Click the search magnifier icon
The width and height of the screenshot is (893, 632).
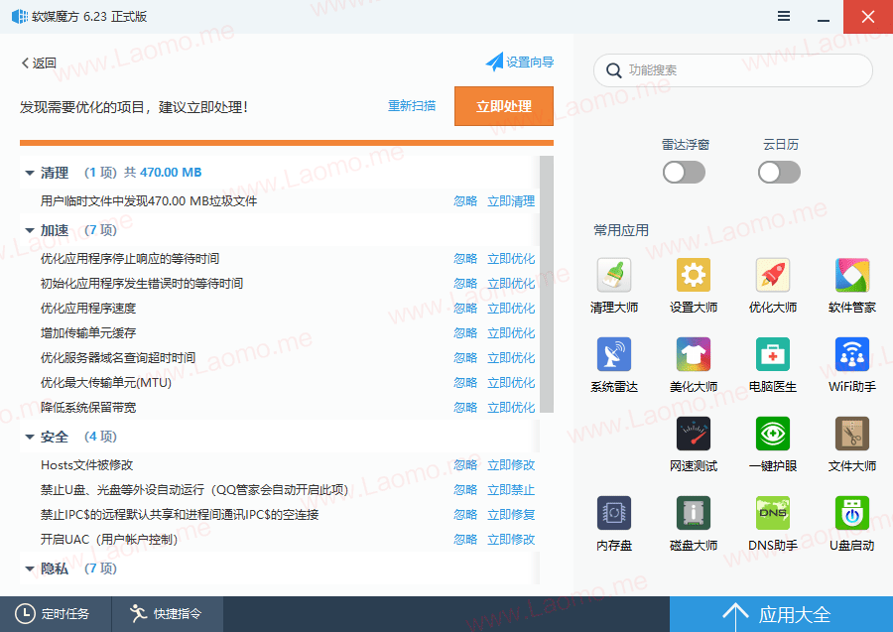coord(613,70)
